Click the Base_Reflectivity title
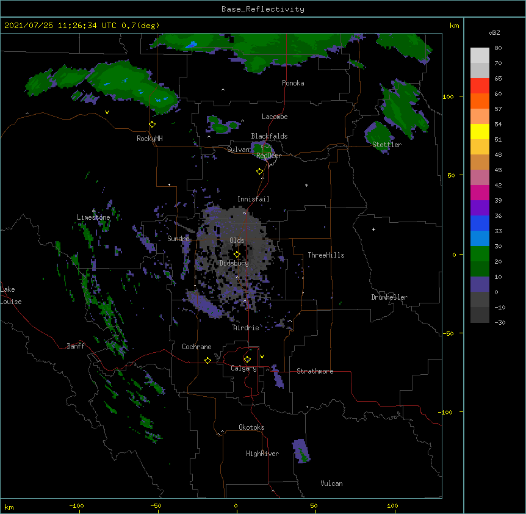The width and height of the screenshot is (526, 514). 263,9
